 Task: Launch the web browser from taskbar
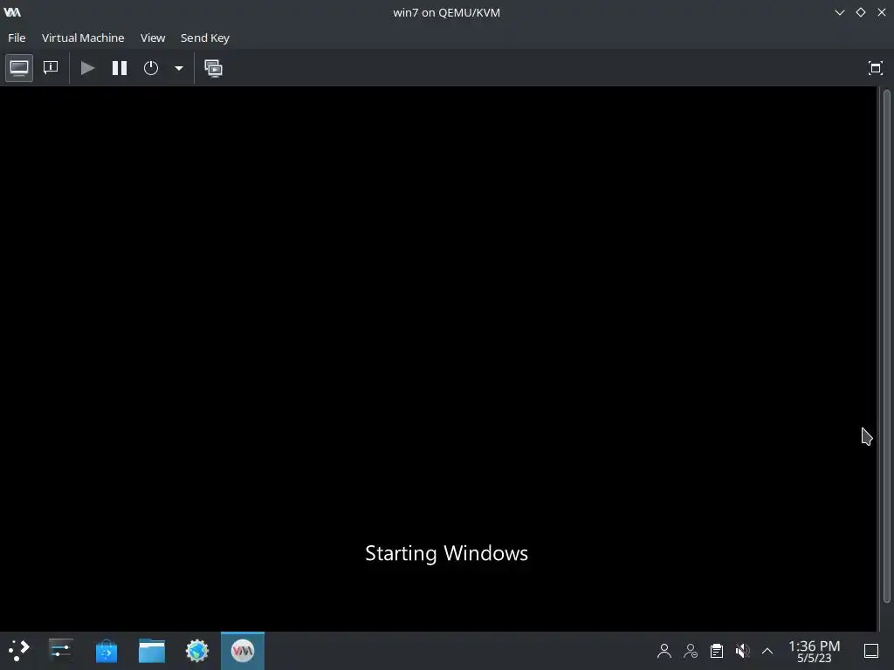point(197,651)
